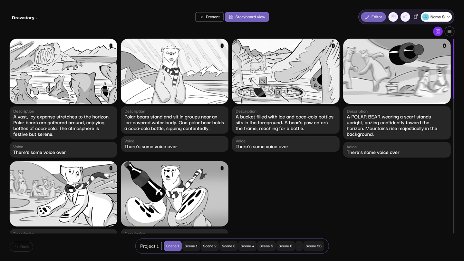The height and width of the screenshot is (261, 464).
Task: Open the Scene 2 tab
Action: point(210,246)
